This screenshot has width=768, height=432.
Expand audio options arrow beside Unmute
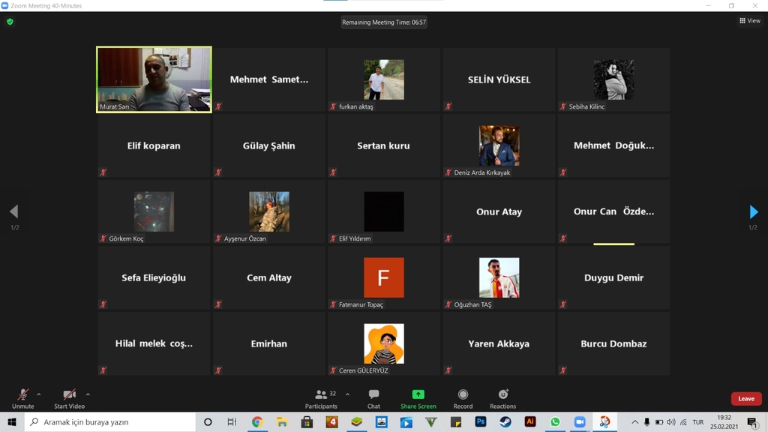click(x=39, y=394)
